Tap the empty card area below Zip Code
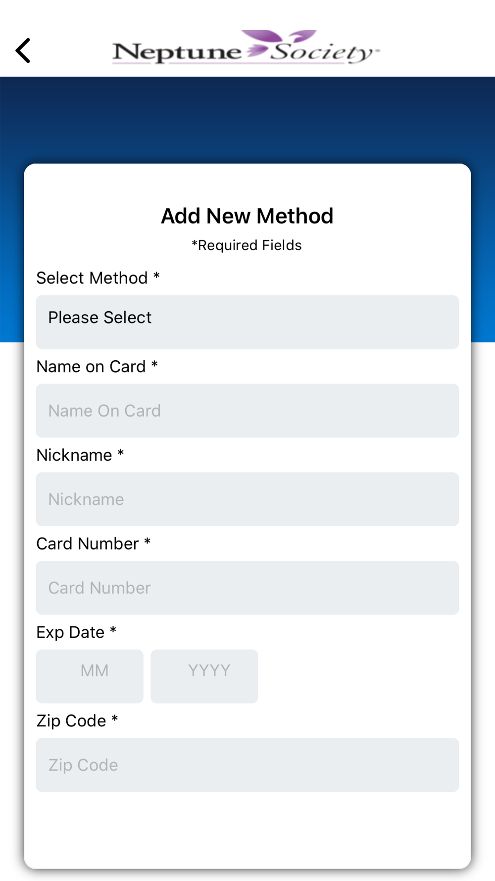495x881 pixels. pyautogui.click(x=247, y=830)
